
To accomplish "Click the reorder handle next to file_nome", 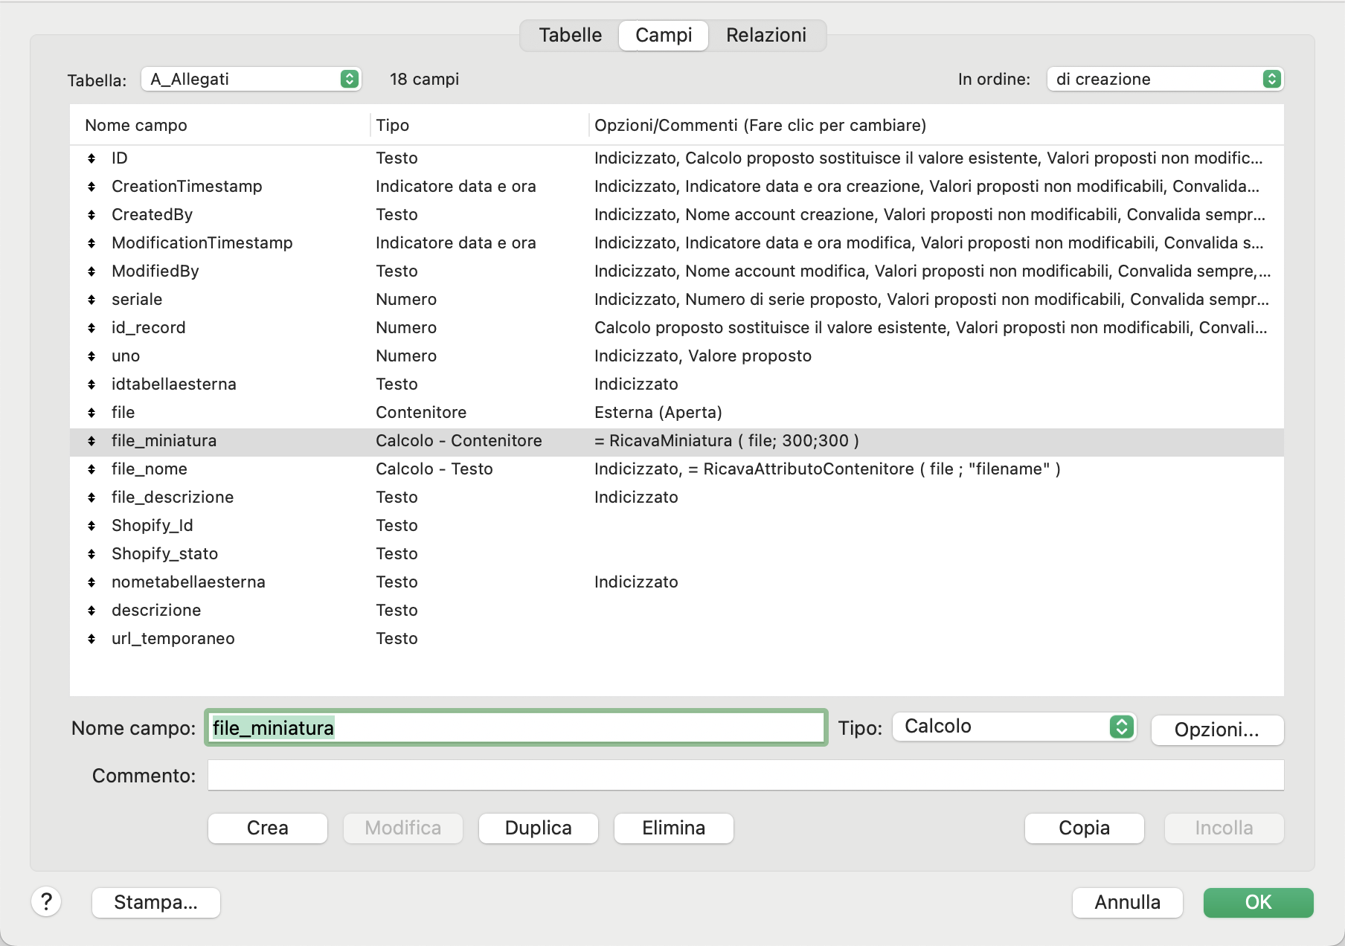I will [x=92, y=469].
